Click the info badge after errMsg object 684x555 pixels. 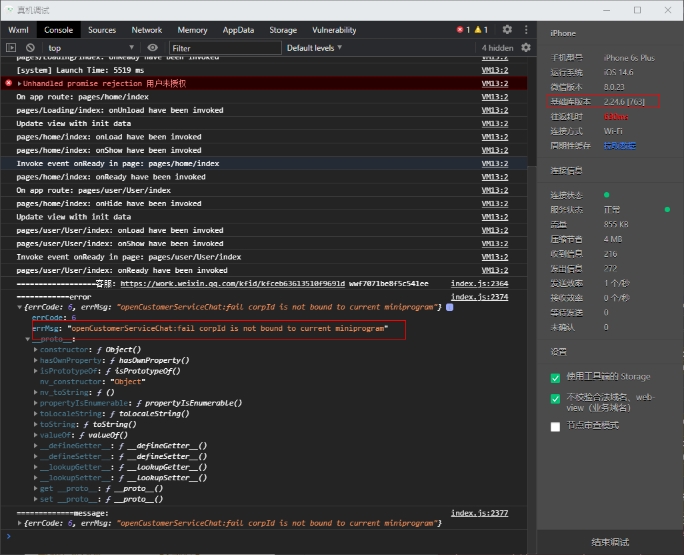pyautogui.click(x=450, y=307)
